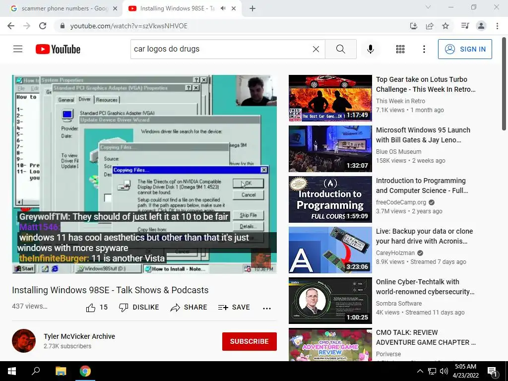The height and width of the screenshot is (381, 508).
Task: Open Tyler McVicker Archive channel avatar
Action: coord(24,341)
